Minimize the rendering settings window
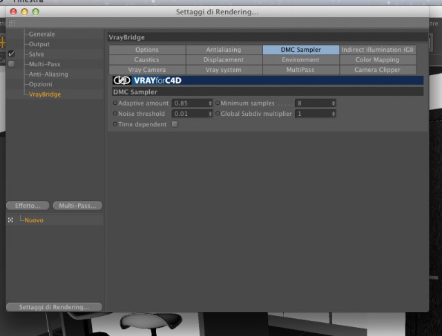Viewport: 442px width, 336px height. tap(25, 12)
